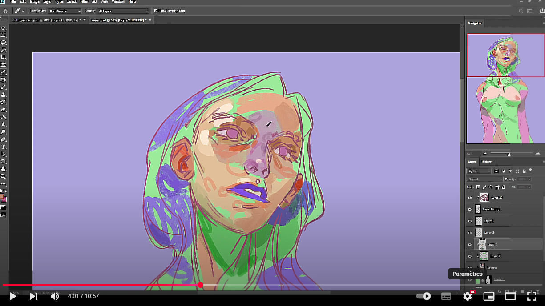Hide Layer 3 eye icon
This screenshot has height=306, width=545.
click(470, 232)
